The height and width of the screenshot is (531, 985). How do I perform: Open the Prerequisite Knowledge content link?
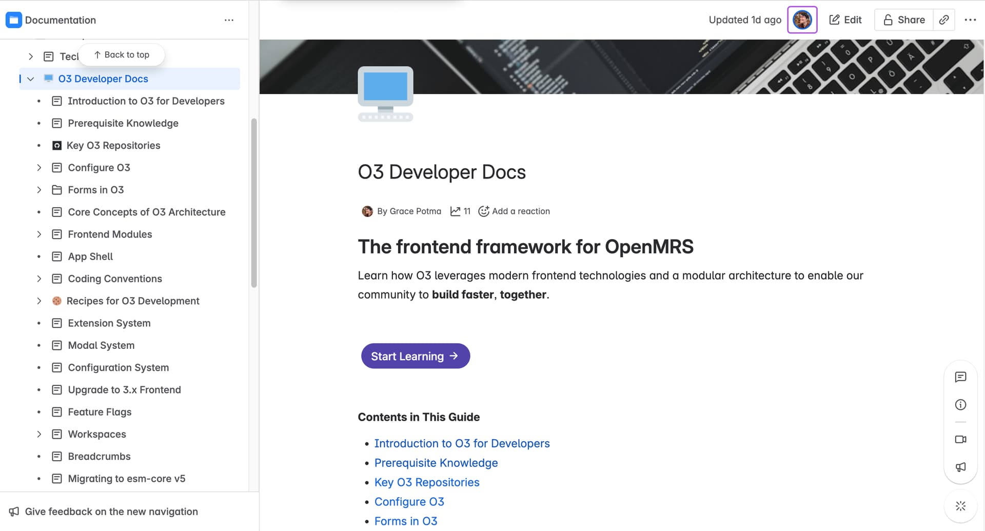[436, 463]
